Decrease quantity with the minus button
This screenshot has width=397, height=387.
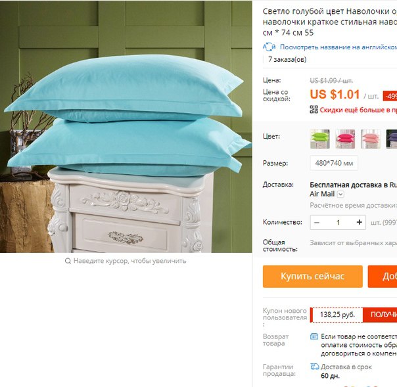(x=317, y=223)
